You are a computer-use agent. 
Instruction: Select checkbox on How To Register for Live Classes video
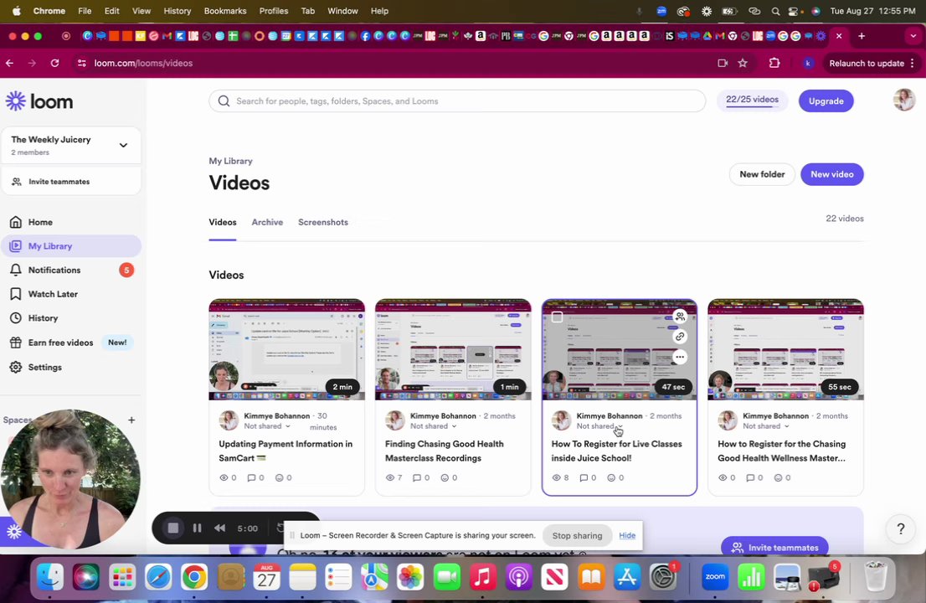pos(557,317)
